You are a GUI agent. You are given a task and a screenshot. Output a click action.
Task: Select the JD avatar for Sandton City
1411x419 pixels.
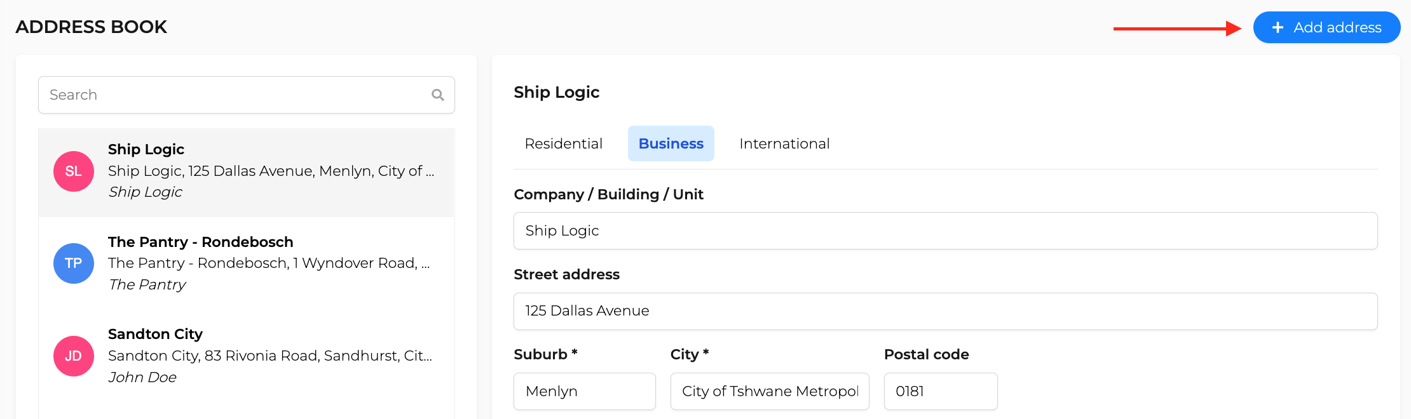click(x=74, y=356)
